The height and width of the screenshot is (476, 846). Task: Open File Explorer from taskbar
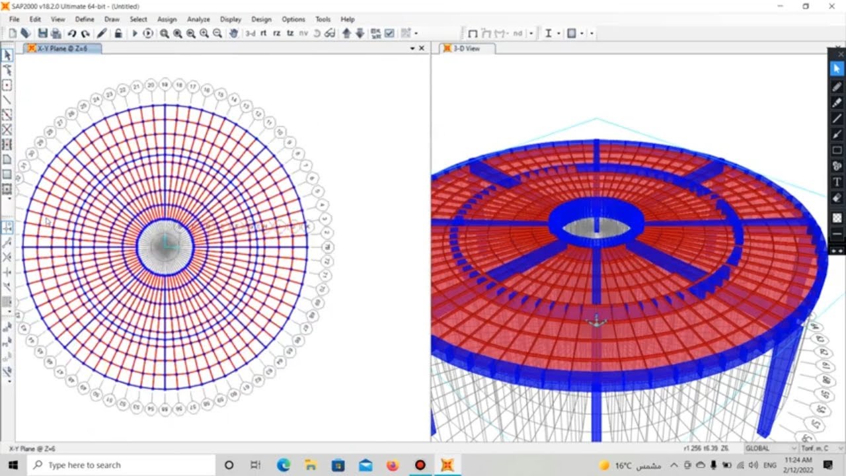311,465
